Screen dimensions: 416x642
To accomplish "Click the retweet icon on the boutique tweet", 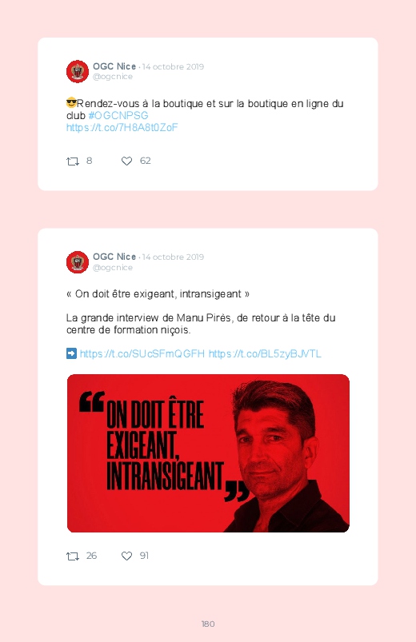I will pyautogui.click(x=73, y=161).
